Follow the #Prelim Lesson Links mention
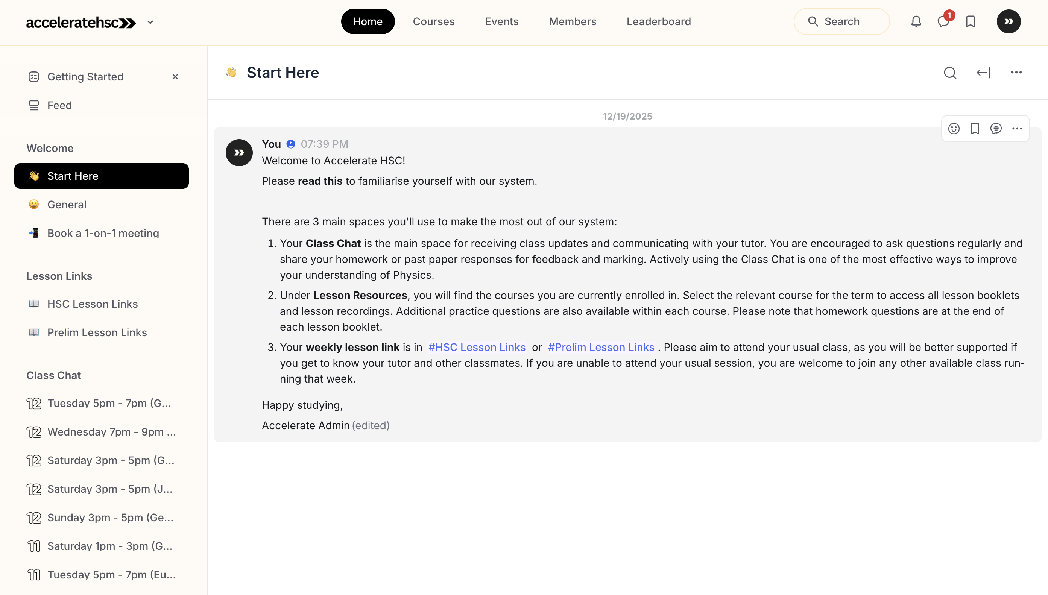 [x=601, y=347]
